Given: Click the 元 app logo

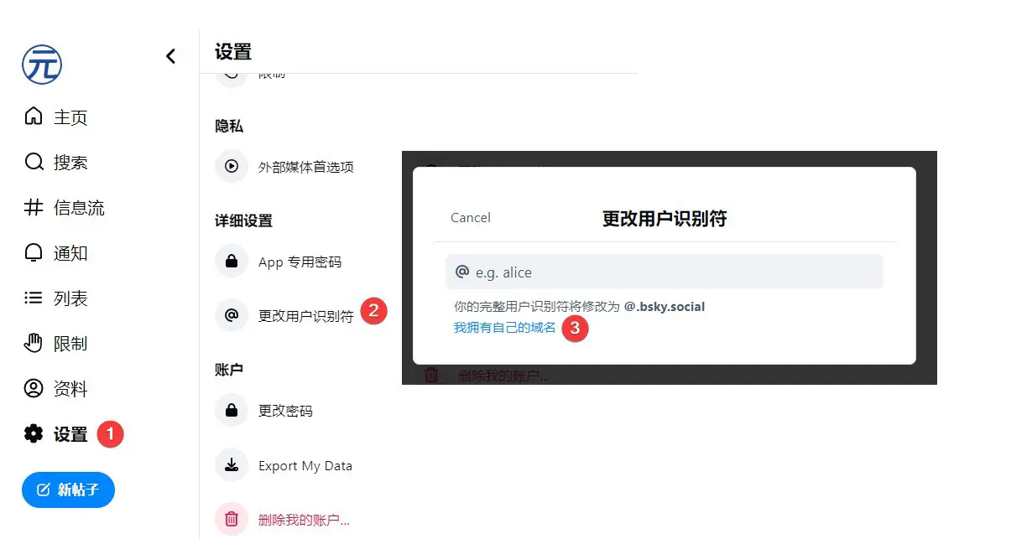Looking at the screenshot, I should (41, 64).
